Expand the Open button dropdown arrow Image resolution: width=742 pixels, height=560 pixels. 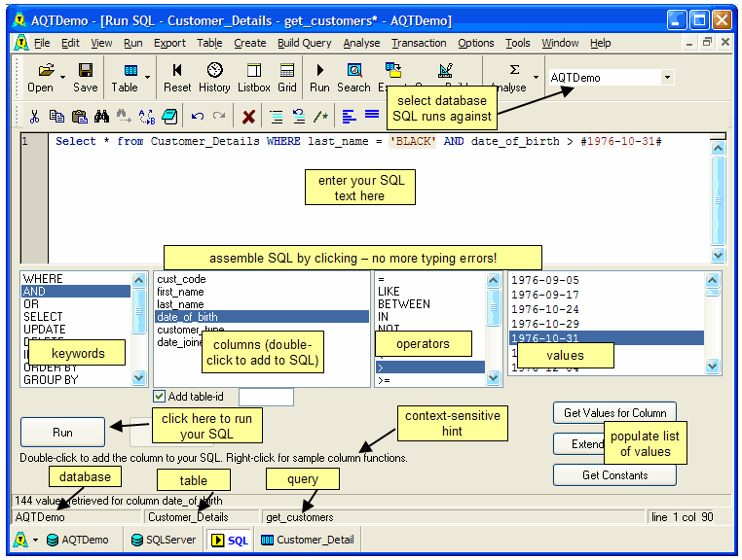click(63, 77)
